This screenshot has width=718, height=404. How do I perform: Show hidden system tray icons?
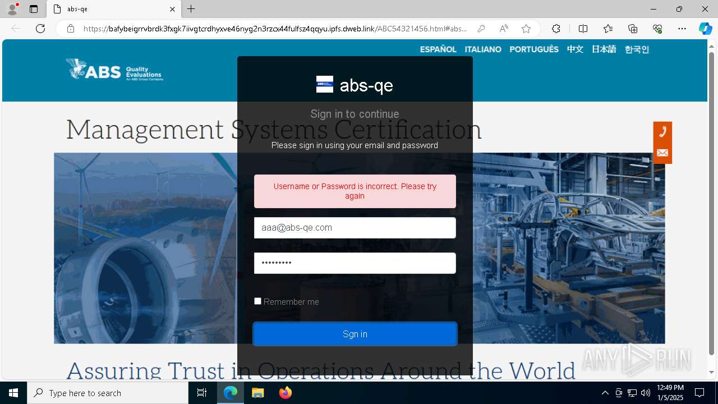605,393
